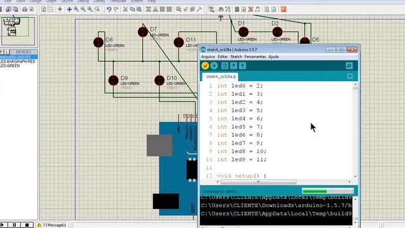Click LED D7 in the schematic

pyautogui.click(x=143, y=32)
